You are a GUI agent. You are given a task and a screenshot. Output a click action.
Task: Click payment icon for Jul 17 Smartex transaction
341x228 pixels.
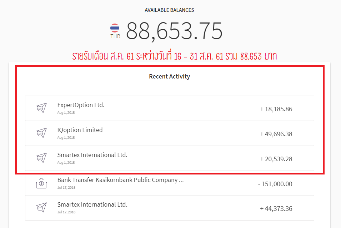(x=41, y=208)
